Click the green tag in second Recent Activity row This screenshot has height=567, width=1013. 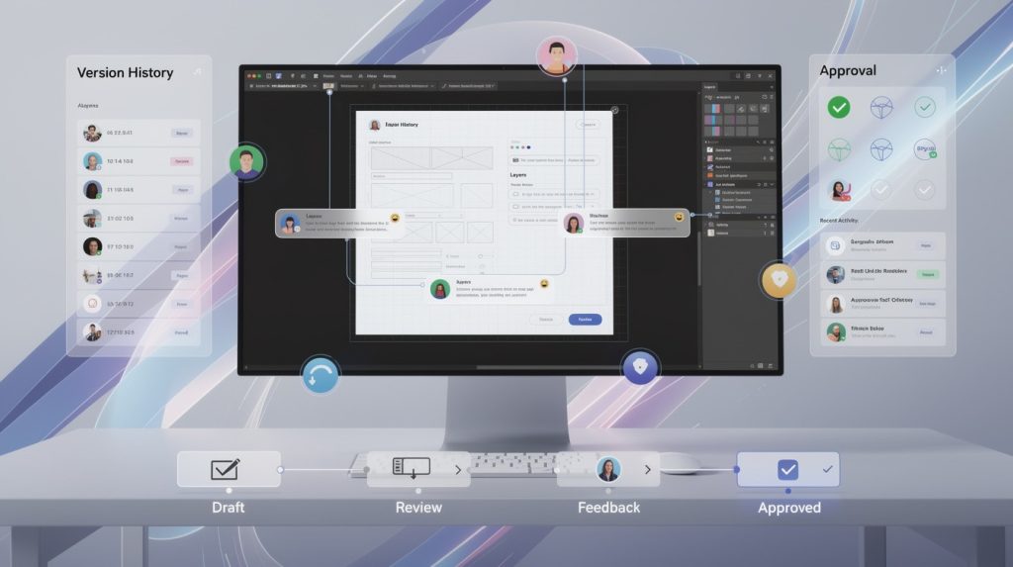point(928,274)
